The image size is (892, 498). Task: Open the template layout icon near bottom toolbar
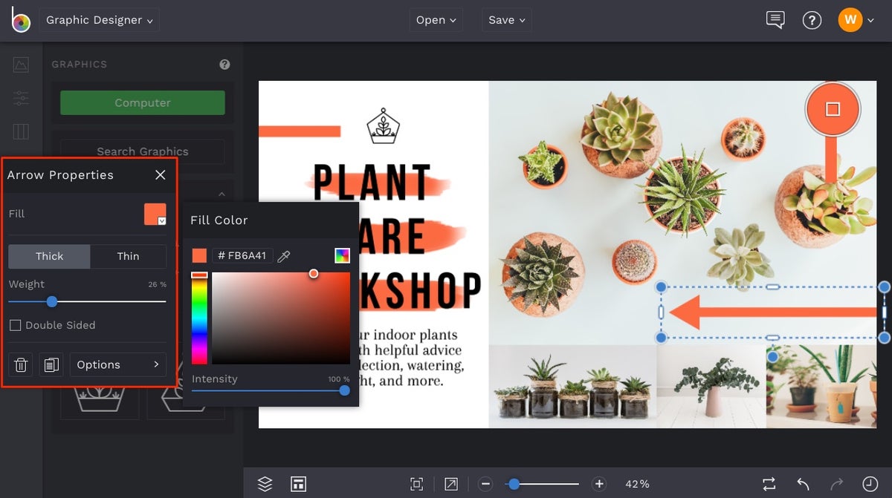coord(298,483)
